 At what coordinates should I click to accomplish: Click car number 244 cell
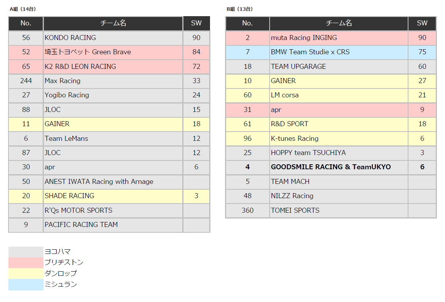(x=26, y=81)
